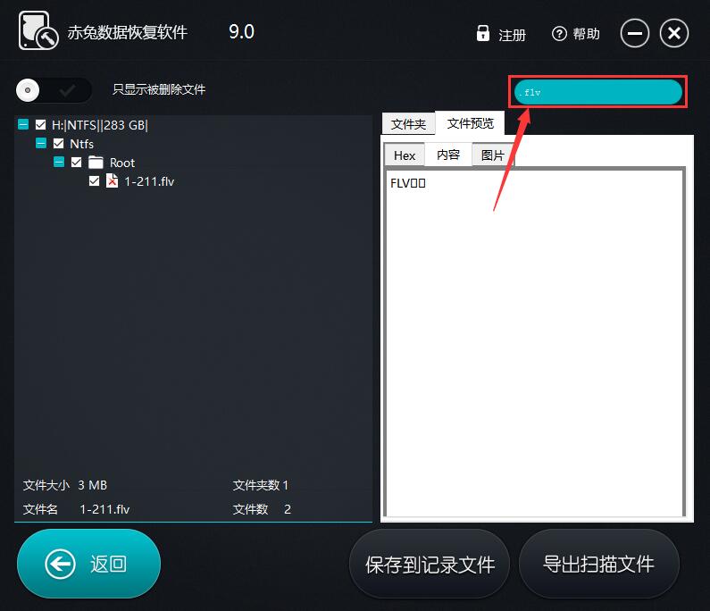Open the 图片 preview tab
Screen dimensions: 710x611
coord(493,155)
